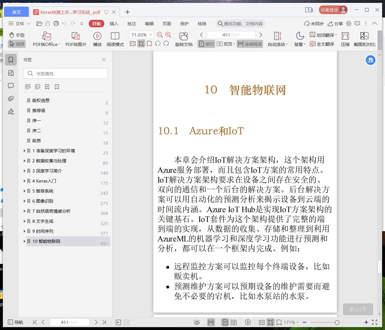
Task: Expand all bookmarks icon
Action: coord(28,87)
